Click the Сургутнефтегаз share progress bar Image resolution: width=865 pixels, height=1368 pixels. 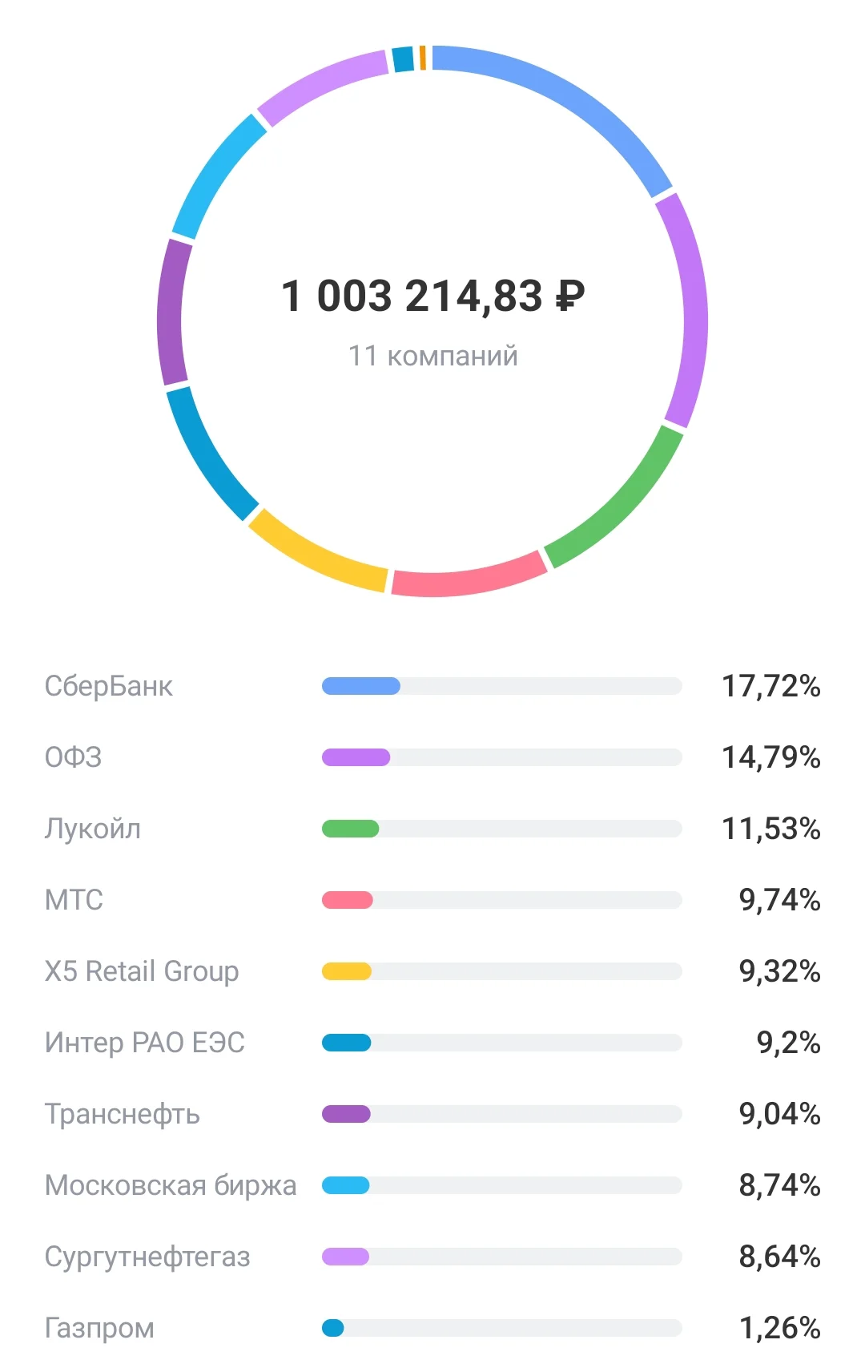(501, 1257)
